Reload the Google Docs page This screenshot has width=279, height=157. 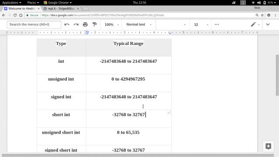15,15
